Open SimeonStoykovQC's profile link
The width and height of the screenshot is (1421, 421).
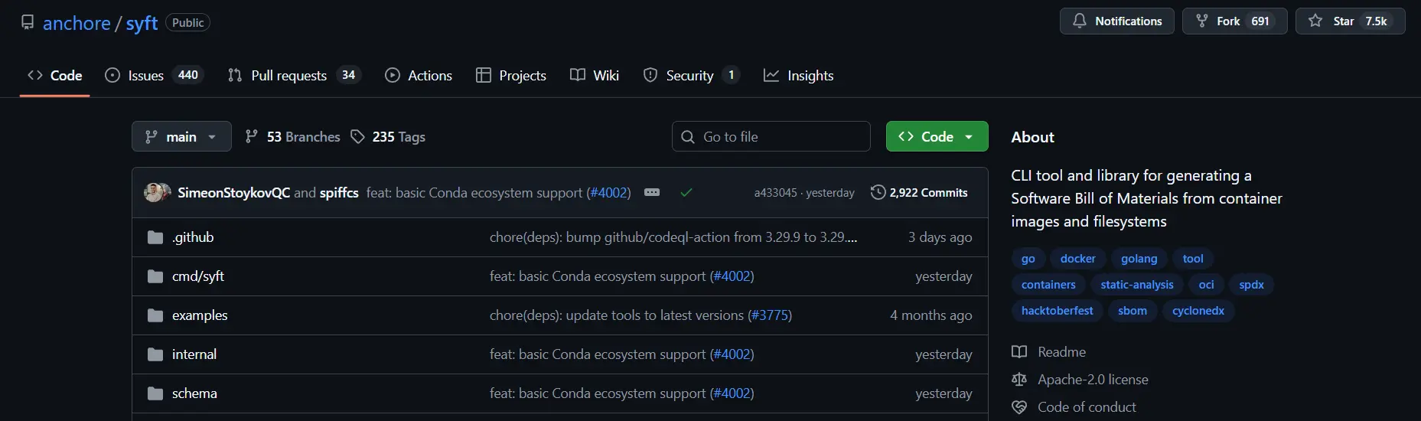(233, 193)
